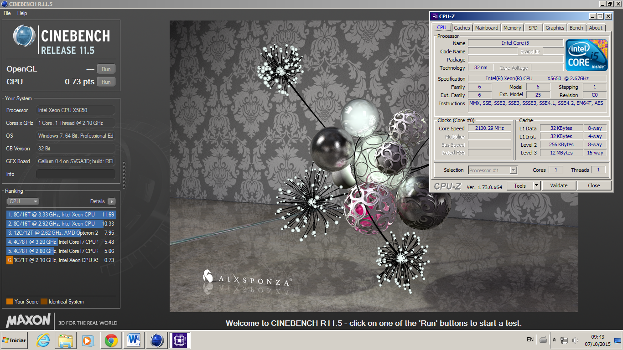Open Windows Media Player from the taskbar

(x=87, y=340)
